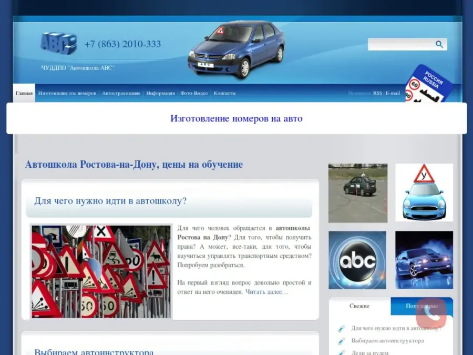Open the ABC globe logo image
Screen dimensions: 473x355
357,260
